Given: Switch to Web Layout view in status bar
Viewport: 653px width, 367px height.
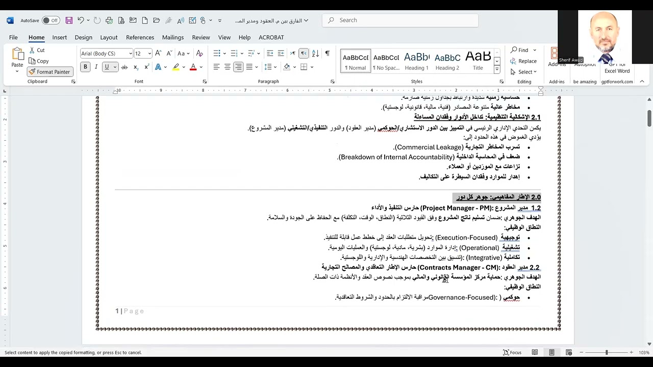Looking at the screenshot, I should 569,352.
